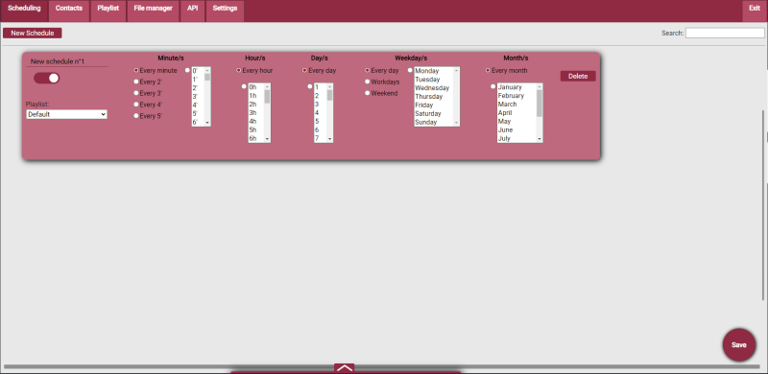Toggle the schedule enable switch

[x=46, y=78]
